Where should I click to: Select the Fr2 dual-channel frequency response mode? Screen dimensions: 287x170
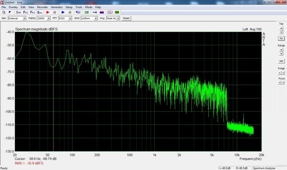25,12
